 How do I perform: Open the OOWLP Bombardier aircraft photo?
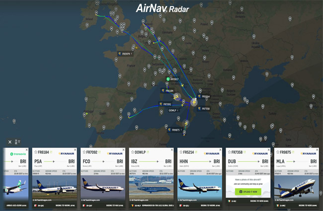tap(151, 188)
